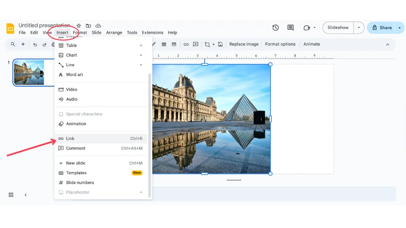
Task: Select the crop image tool
Action: click(207, 44)
